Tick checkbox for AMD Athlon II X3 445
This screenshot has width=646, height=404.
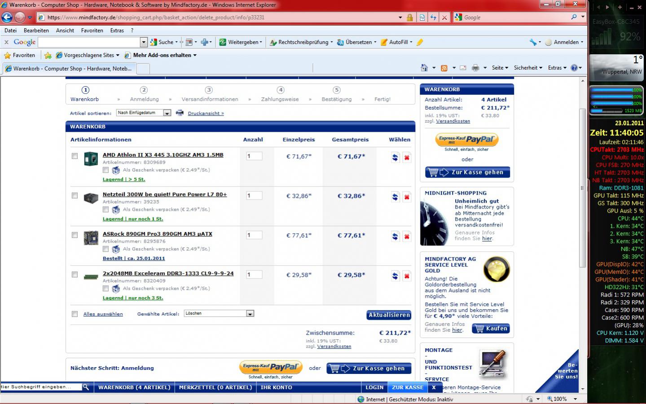click(75, 156)
